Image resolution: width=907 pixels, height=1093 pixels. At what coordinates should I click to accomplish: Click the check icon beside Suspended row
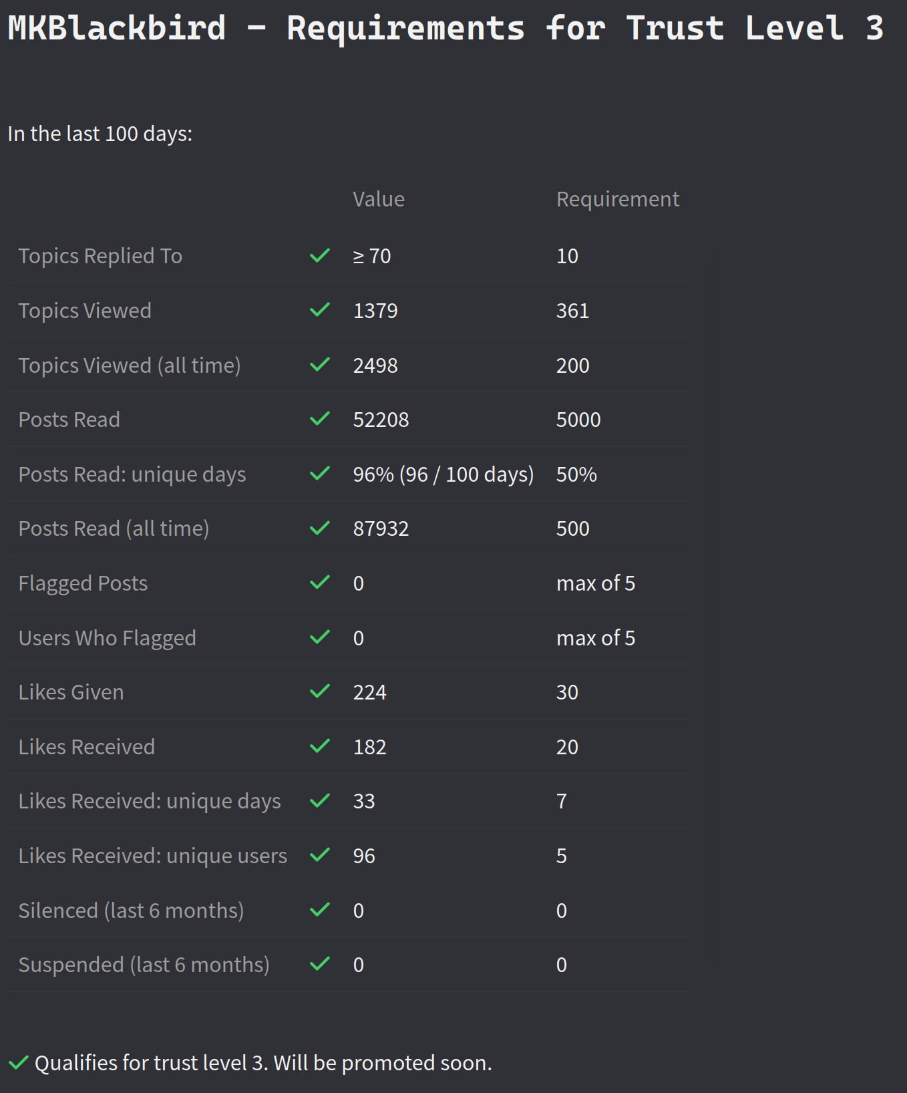coord(320,965)
